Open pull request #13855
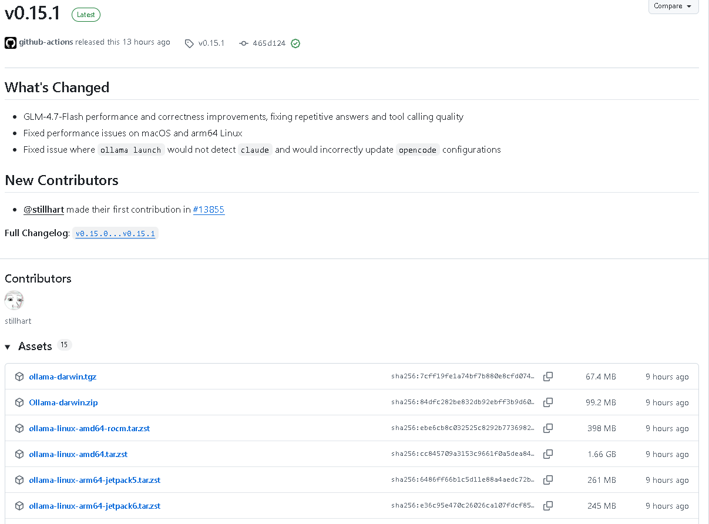The width and height of the screenshot is (709, 524). (209, 209)
